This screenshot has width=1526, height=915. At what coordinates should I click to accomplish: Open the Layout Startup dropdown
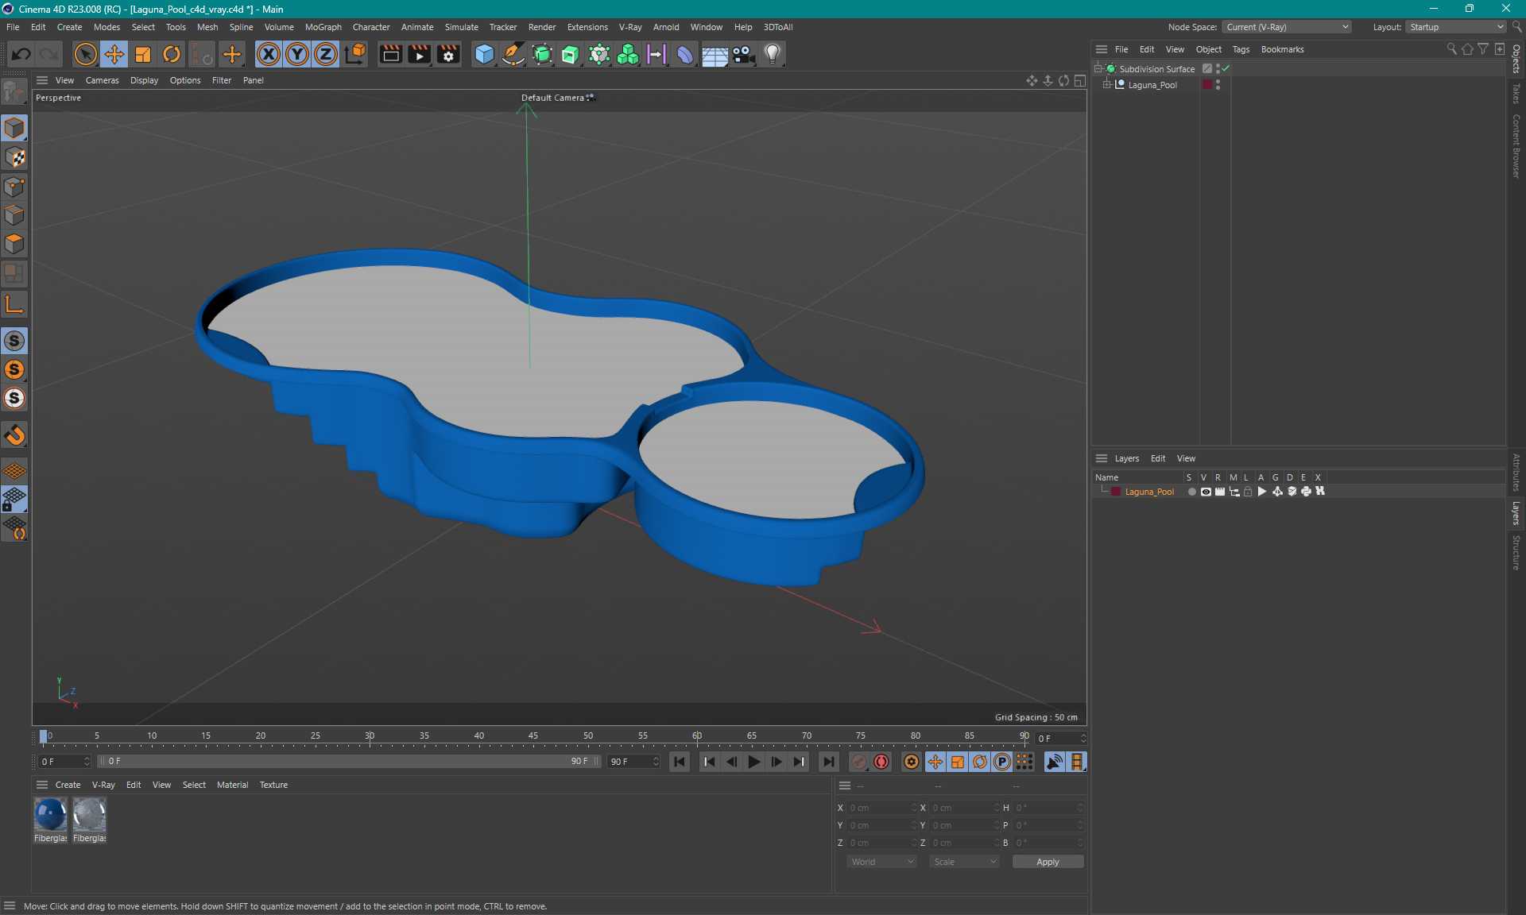coord(1456,27)
